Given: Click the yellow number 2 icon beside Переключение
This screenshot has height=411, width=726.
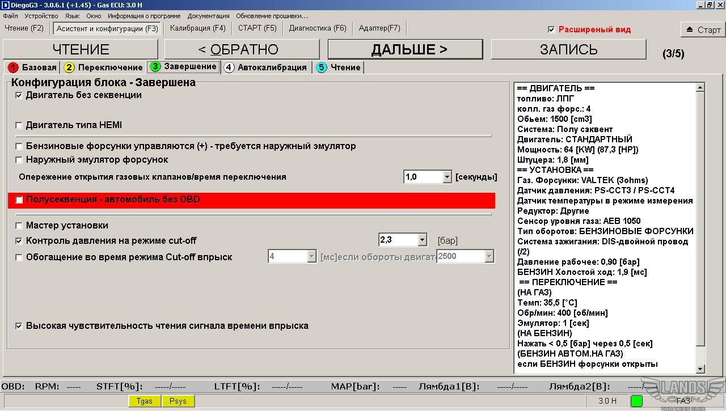Looking at the screenshot, I should 69,67.
